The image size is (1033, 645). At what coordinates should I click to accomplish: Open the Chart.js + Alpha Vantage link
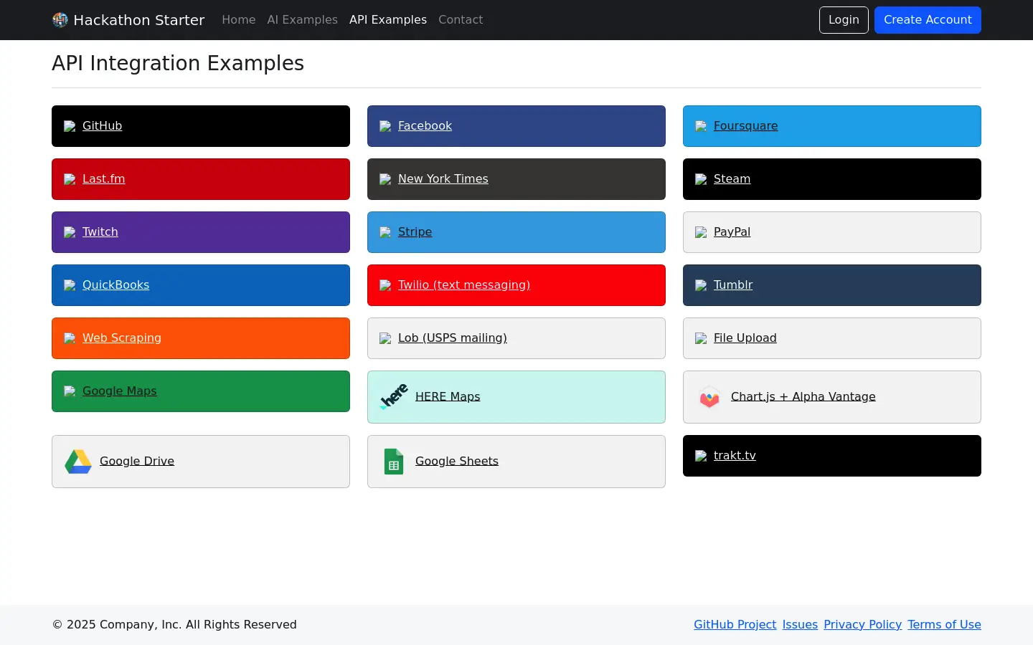(x=803, y=397)
